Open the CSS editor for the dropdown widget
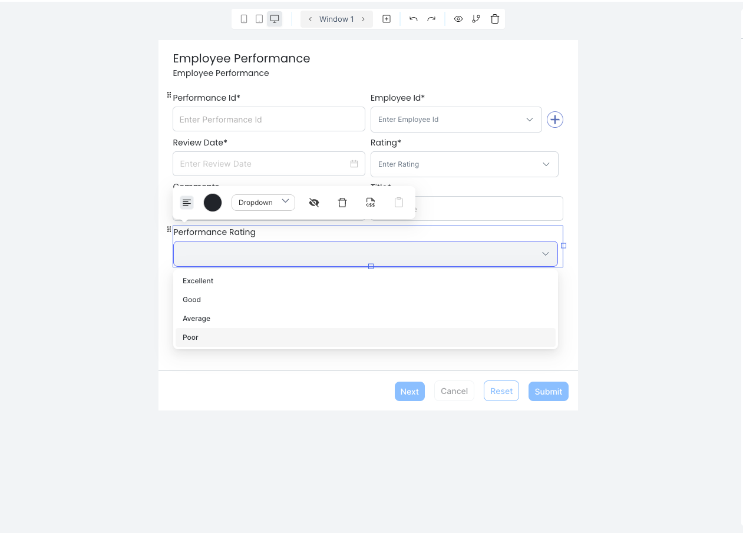 click(x=370, y=202)
